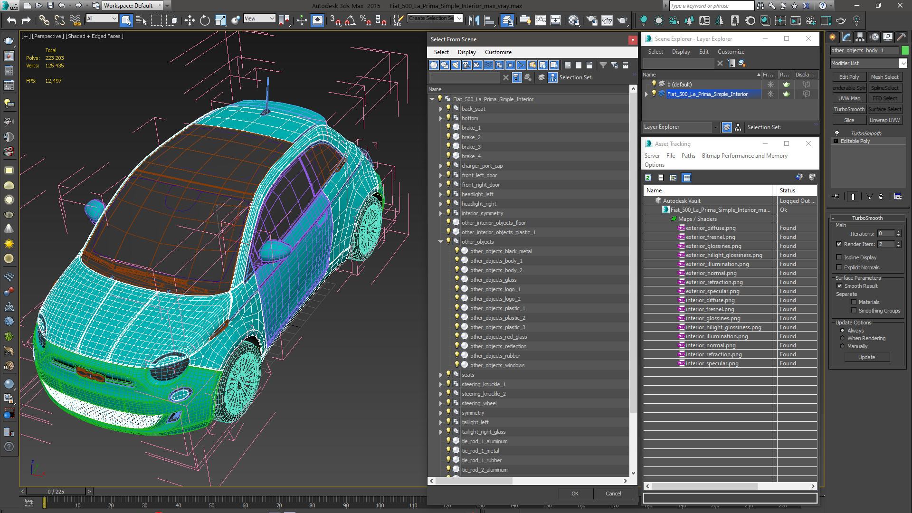The image size is (912, 513).
Task: Check Separate by Smoothing Groups option
Action: [854, 311]
